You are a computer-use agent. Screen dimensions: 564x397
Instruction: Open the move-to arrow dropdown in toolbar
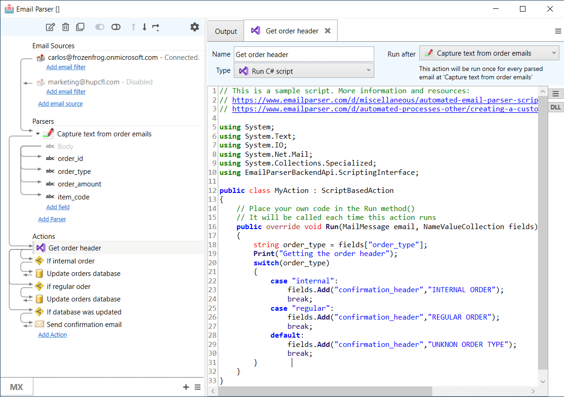click(x=155, y=27)
